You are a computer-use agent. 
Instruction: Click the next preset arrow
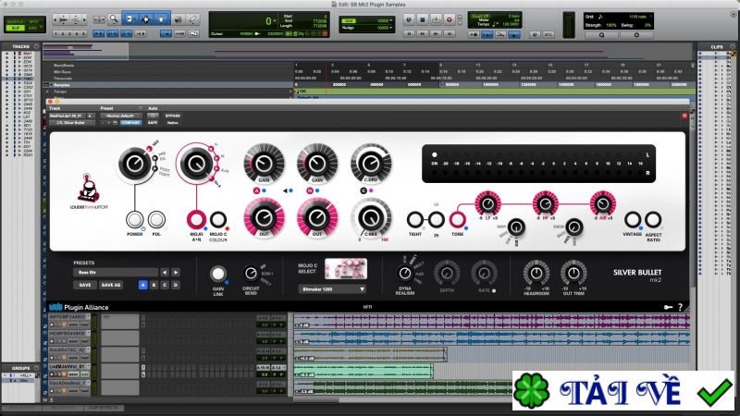point(176,272)
